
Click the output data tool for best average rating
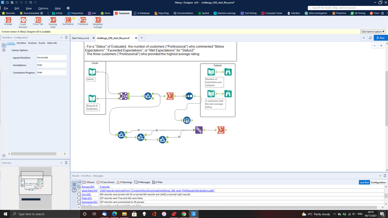click(211, 93)
